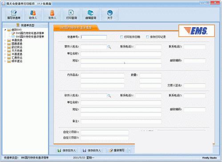Click the 保存收件人 button
Image resolution: width=222 pixels, height=162 pixels.
point(92,150)
